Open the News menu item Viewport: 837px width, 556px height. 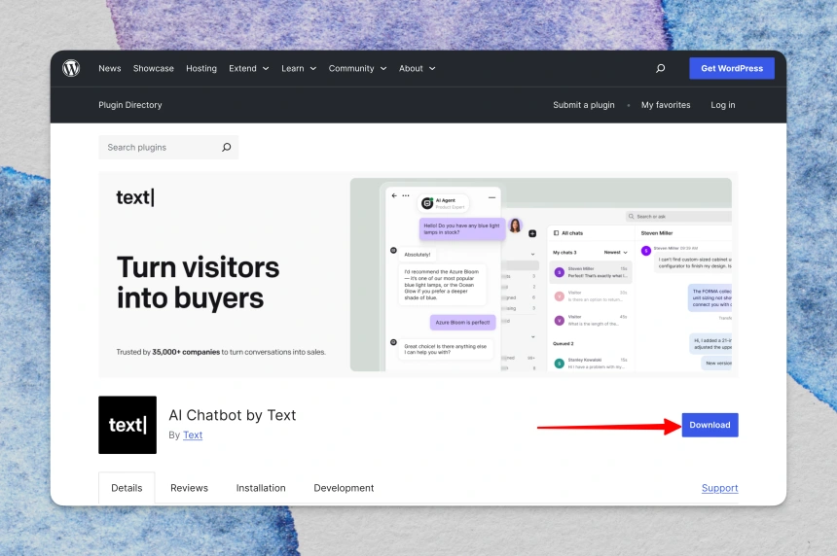pyautogui.click(x=109, y=68)
